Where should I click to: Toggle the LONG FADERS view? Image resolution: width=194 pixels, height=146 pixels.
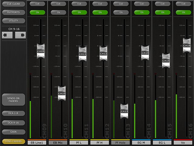click(x=13, y=141)
